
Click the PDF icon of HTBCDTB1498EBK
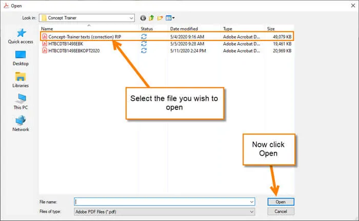[x=45, y=43]
